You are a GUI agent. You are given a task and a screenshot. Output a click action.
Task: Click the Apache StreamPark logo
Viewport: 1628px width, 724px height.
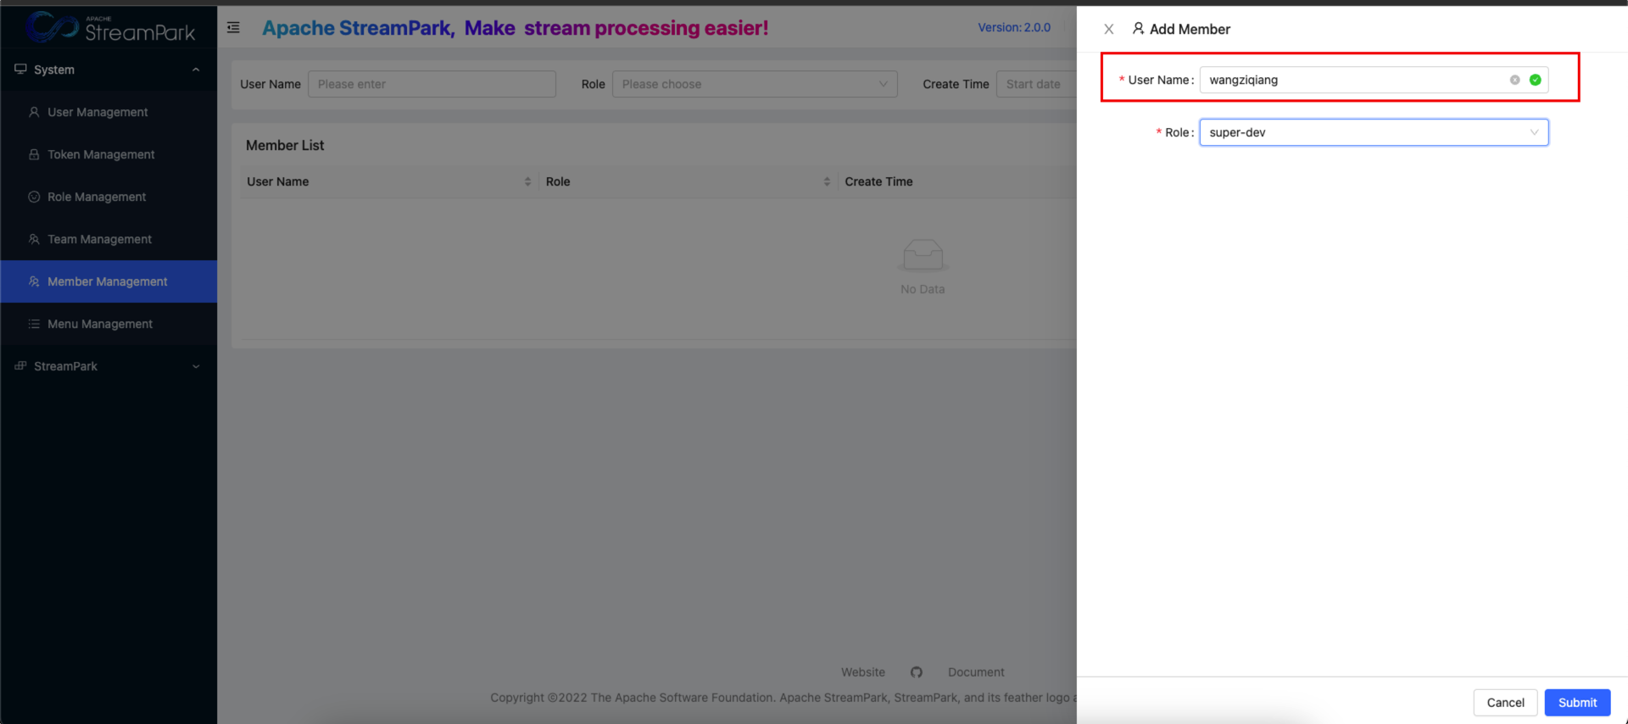(x=110, y=27)
